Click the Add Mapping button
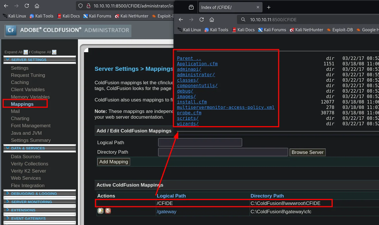 (x=114, y=162)
